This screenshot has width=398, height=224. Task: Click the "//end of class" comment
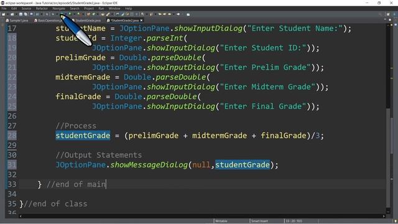coord(55,203)
